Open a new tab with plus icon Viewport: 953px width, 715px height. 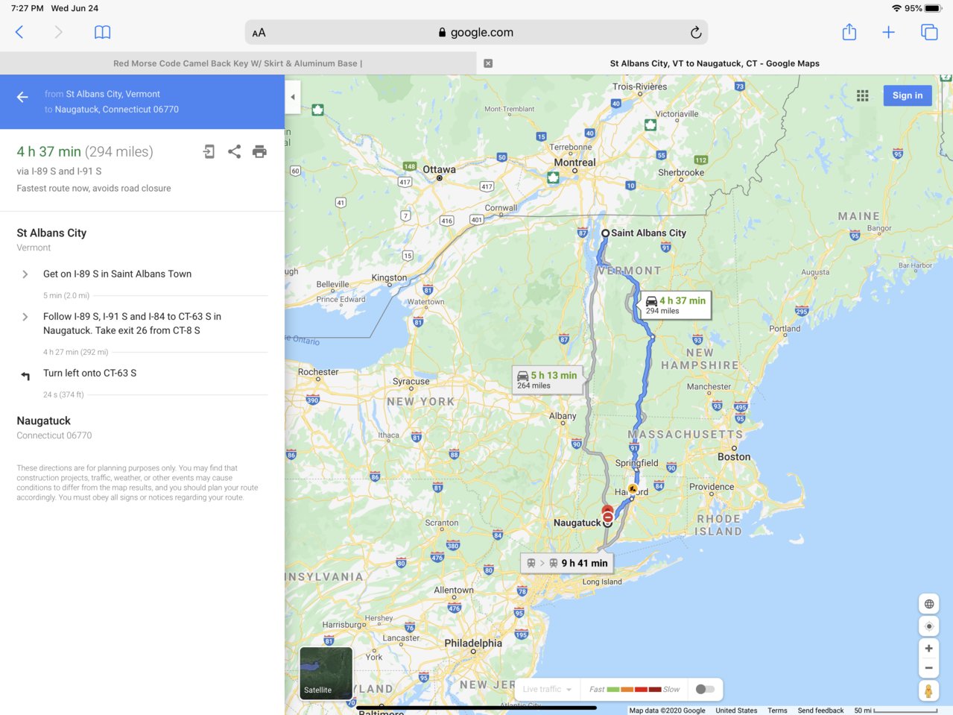click(x=888, y=32)
